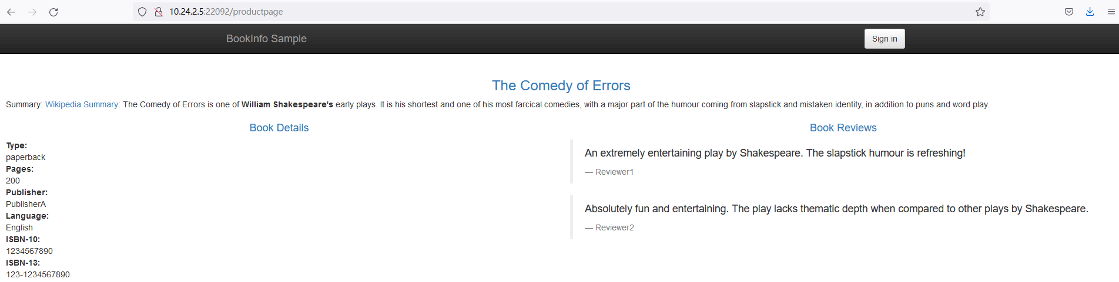This screenshot has width=1119, height=282.
Task: Click the Book Reviews heading
Action: click(843, 128)
